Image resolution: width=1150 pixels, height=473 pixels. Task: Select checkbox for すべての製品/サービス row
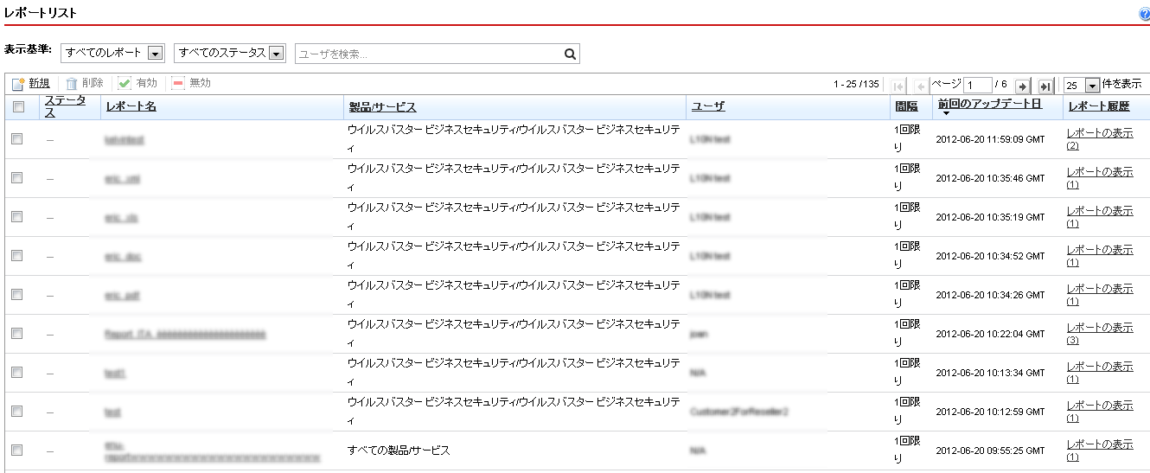(17, 450)
